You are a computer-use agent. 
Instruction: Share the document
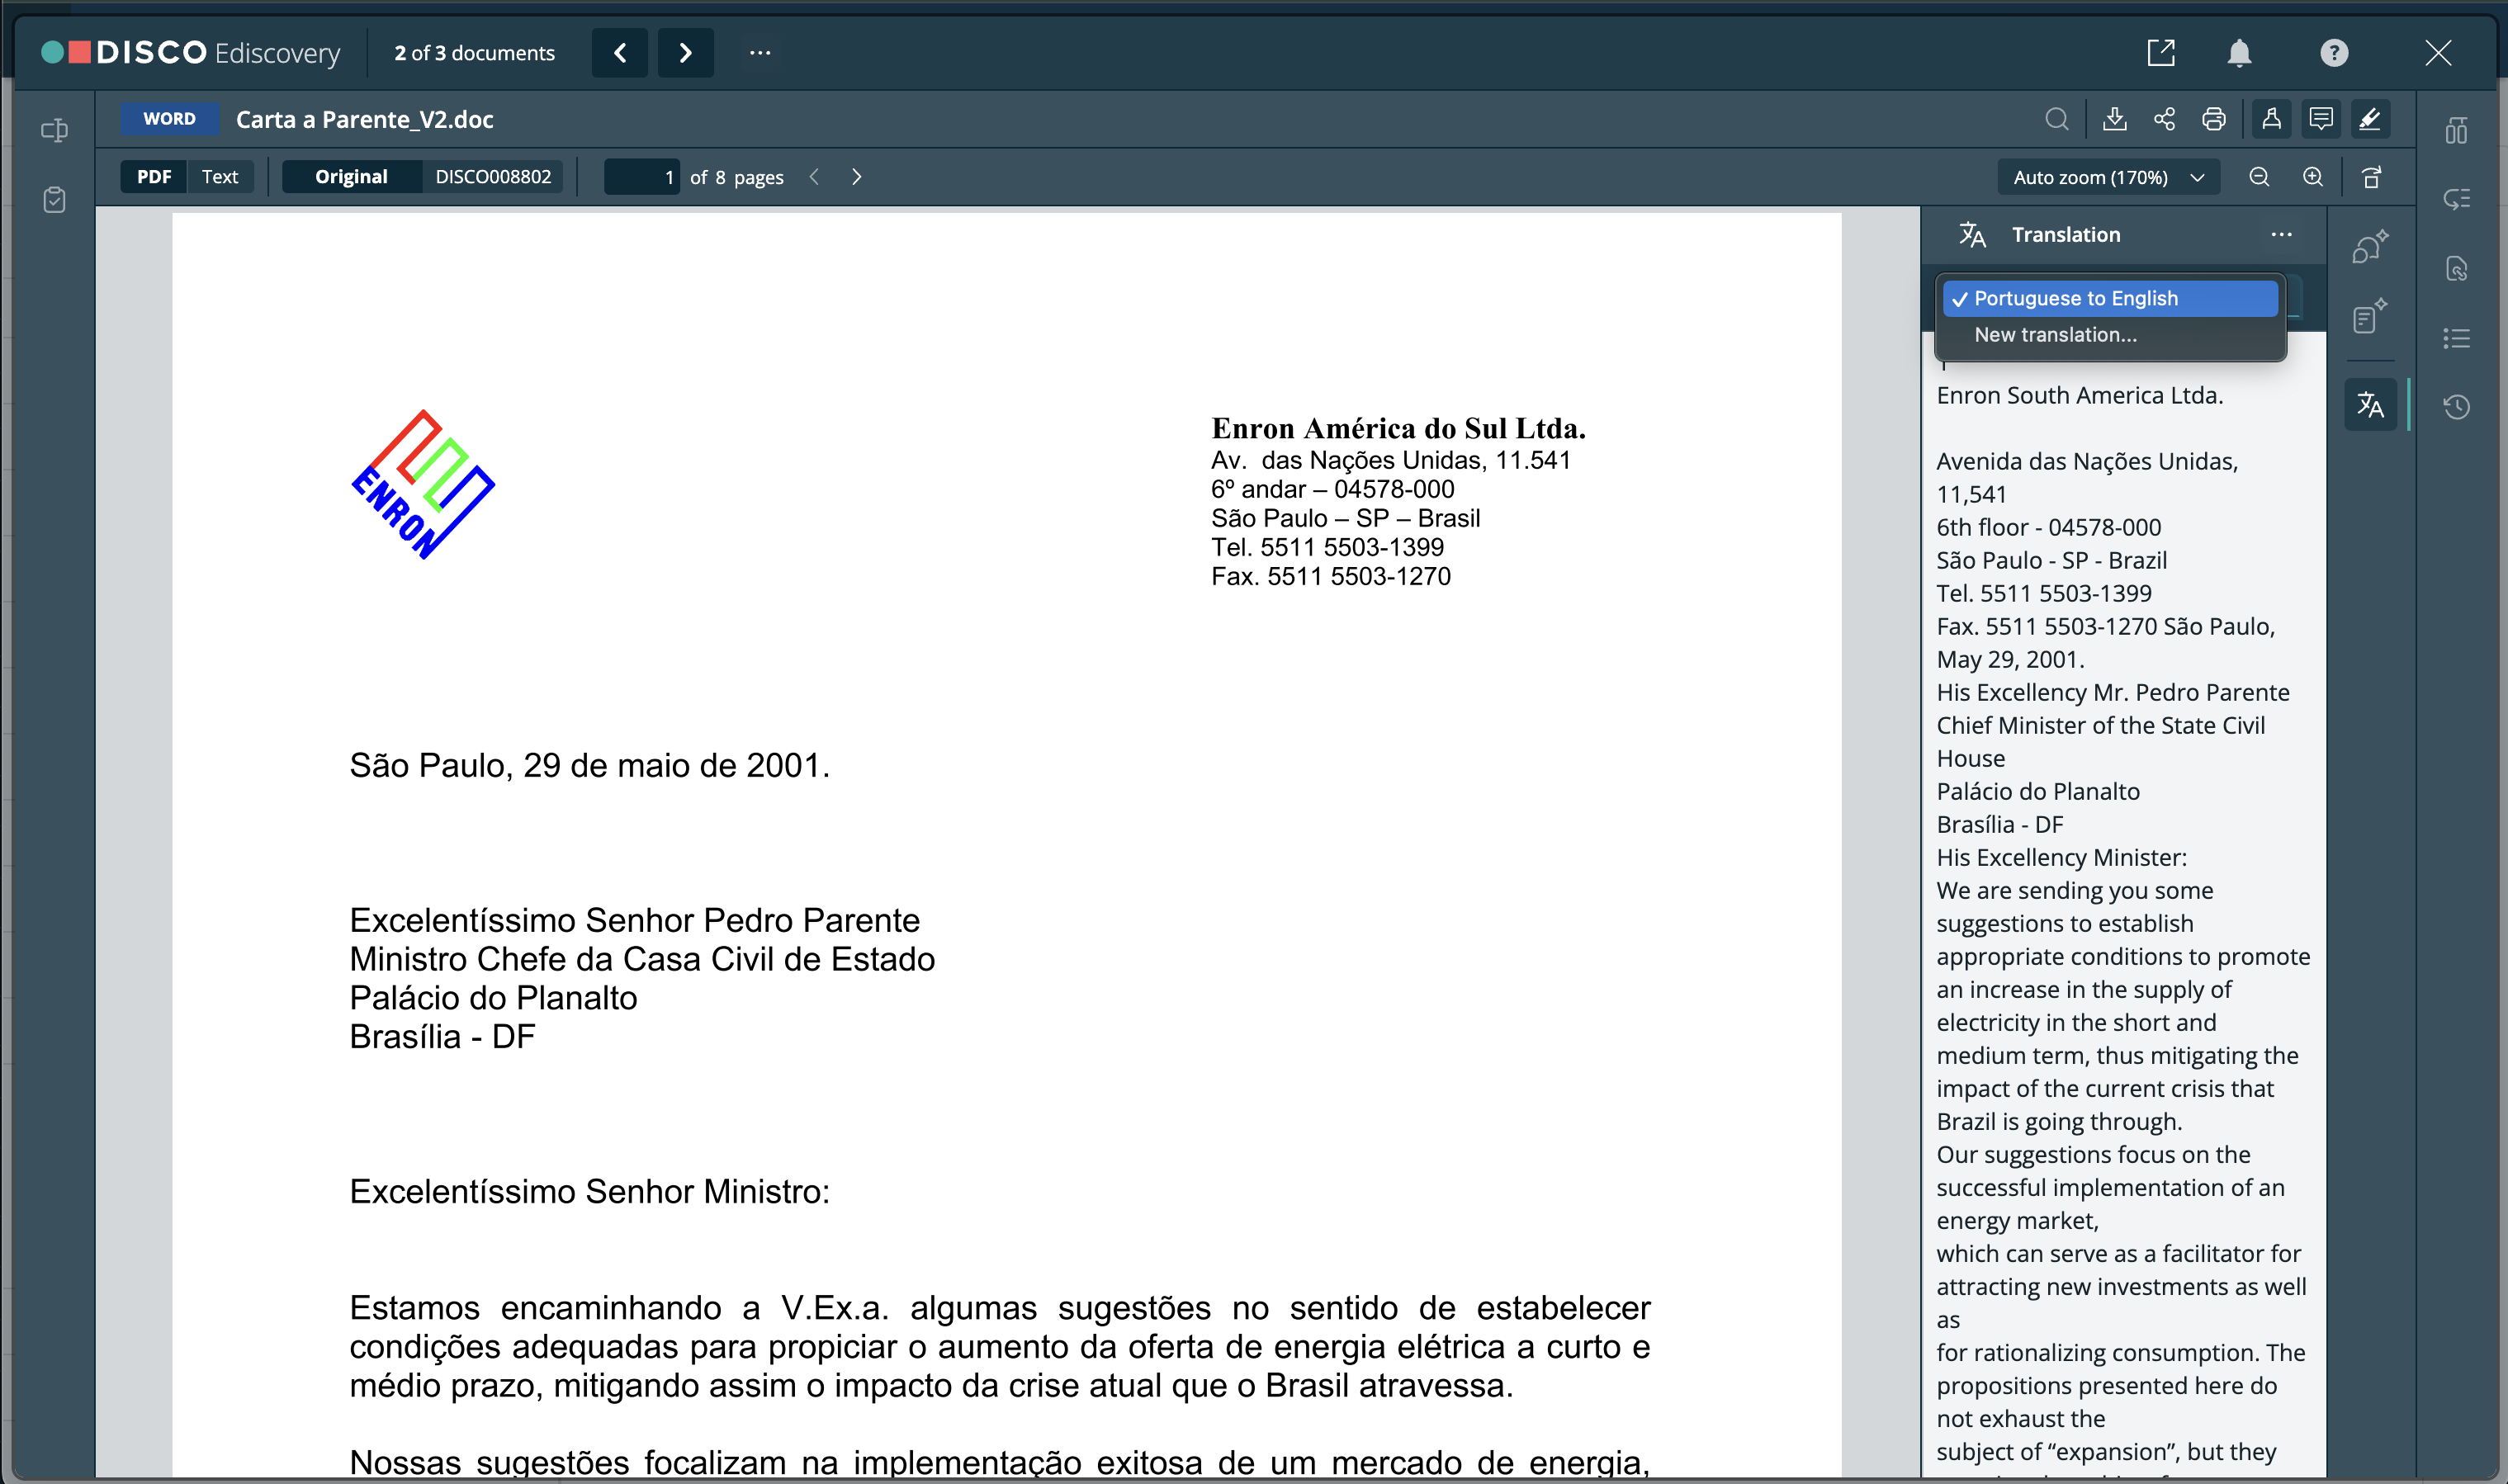coord(2164,120)
